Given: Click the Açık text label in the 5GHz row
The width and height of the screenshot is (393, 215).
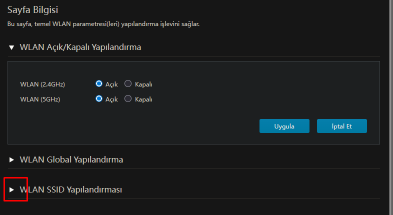Looking at the screenshot, I should point(111,99).
